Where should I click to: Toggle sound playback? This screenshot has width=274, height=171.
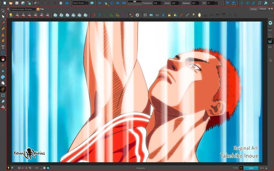118,3
